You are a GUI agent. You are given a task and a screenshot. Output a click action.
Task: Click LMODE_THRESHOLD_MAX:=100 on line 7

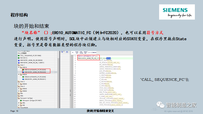(x=110, y=69)
